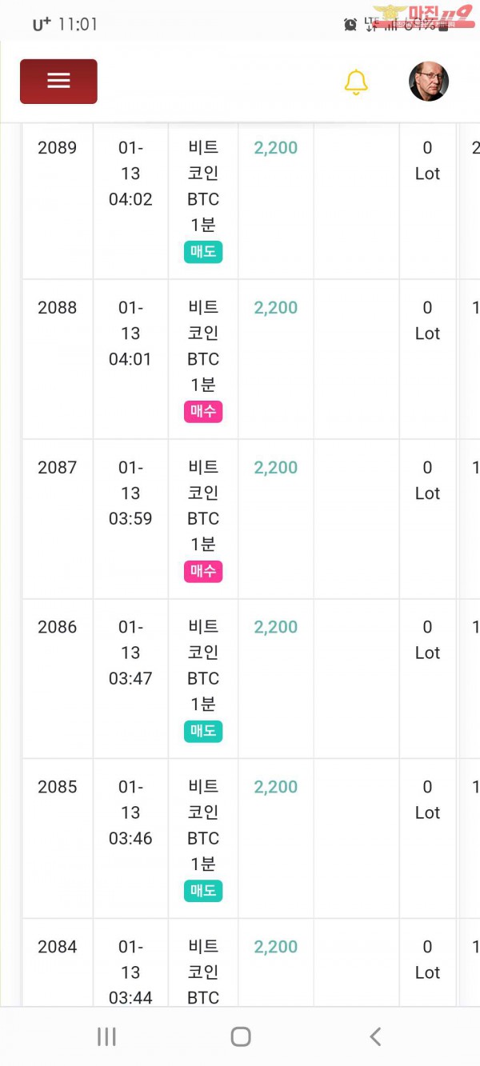Click the 매수 badge in row 2087
The height and width of the screenshot is (1066, 480).
203,572
